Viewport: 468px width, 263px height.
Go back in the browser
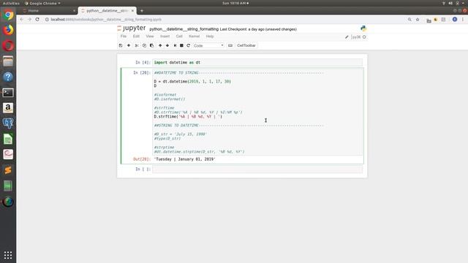21,20
